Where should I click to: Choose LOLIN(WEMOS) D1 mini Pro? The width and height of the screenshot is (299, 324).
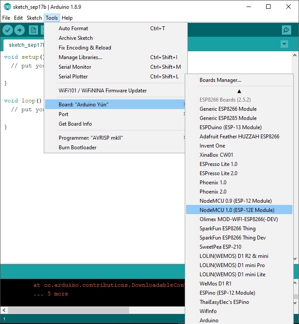239,265
